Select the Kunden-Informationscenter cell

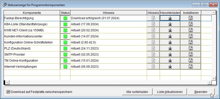pyautogui.click(x=32, y=36)
